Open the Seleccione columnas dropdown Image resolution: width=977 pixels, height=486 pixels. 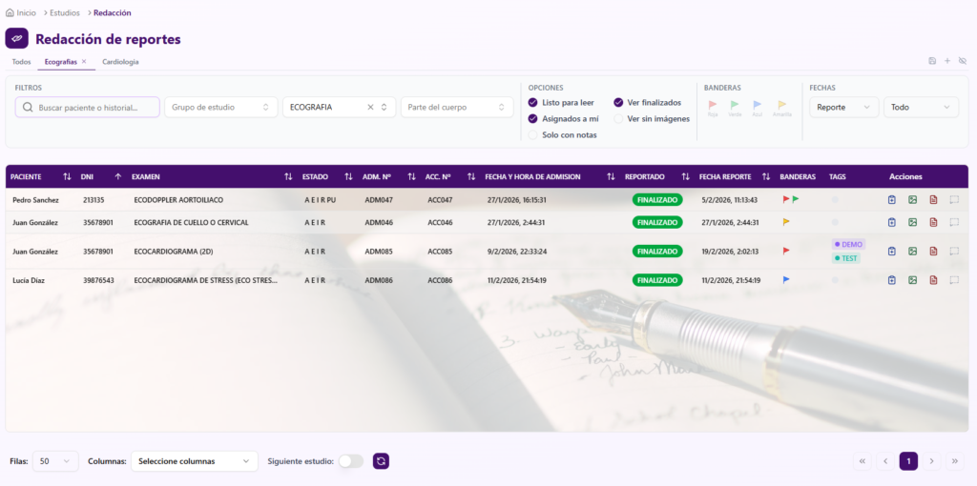pos(195,461)
